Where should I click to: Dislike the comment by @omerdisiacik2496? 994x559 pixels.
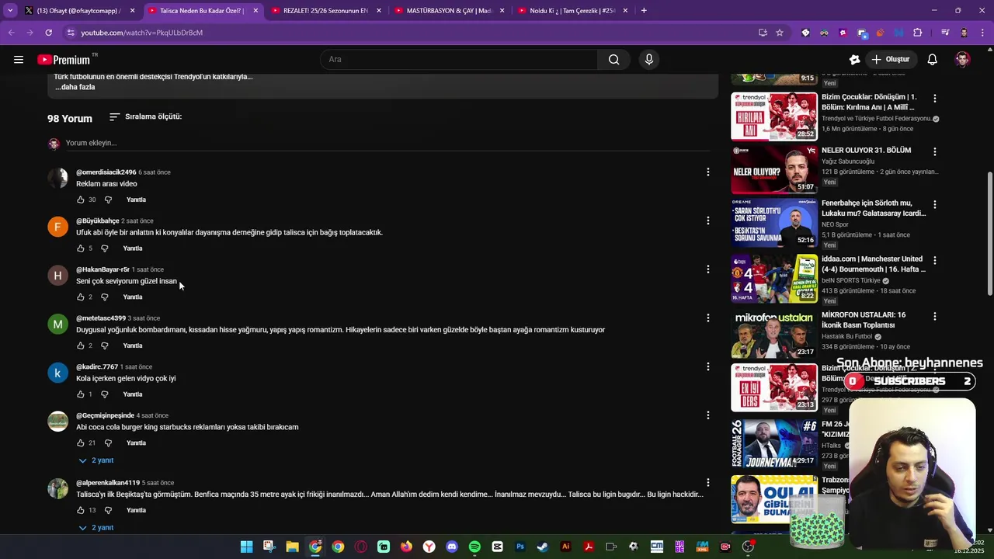click(x=108, y=200)
